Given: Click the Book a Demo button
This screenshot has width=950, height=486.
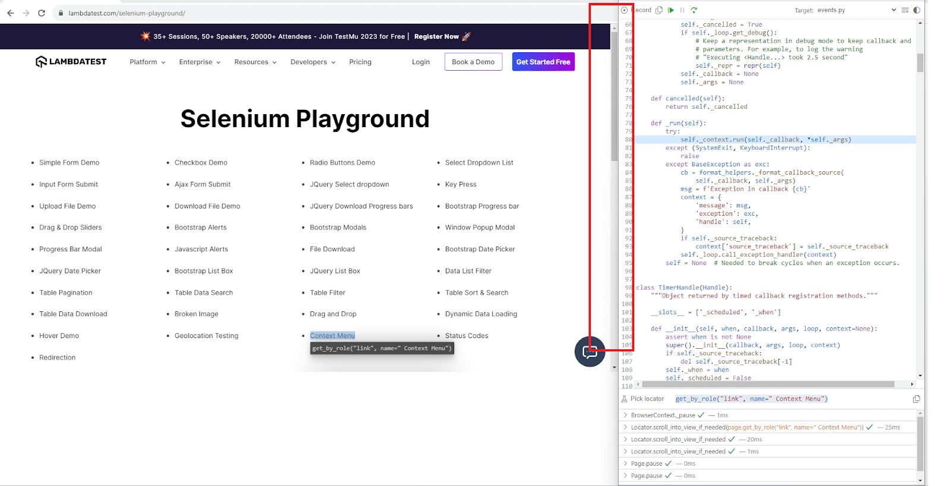Looking at the screenshot, I should [473, 62].
